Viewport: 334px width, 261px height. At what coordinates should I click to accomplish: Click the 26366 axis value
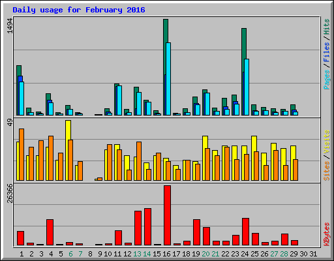[x=10, y=193]
